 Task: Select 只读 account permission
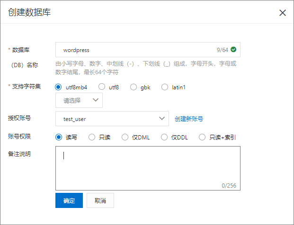(92, 137)
